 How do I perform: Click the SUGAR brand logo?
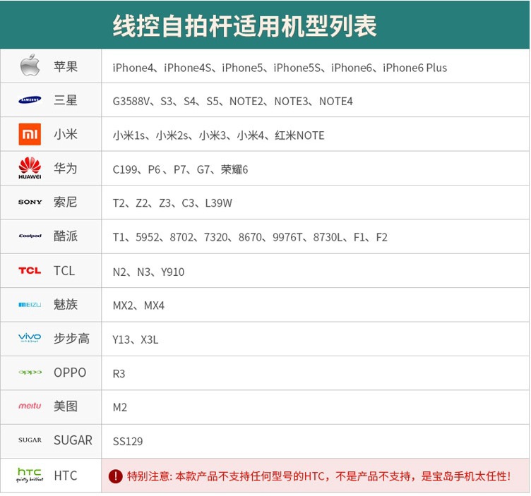[30, 440]
